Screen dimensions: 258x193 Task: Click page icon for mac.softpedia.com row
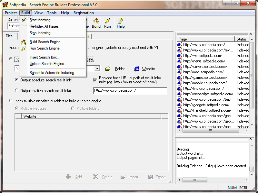180,72
